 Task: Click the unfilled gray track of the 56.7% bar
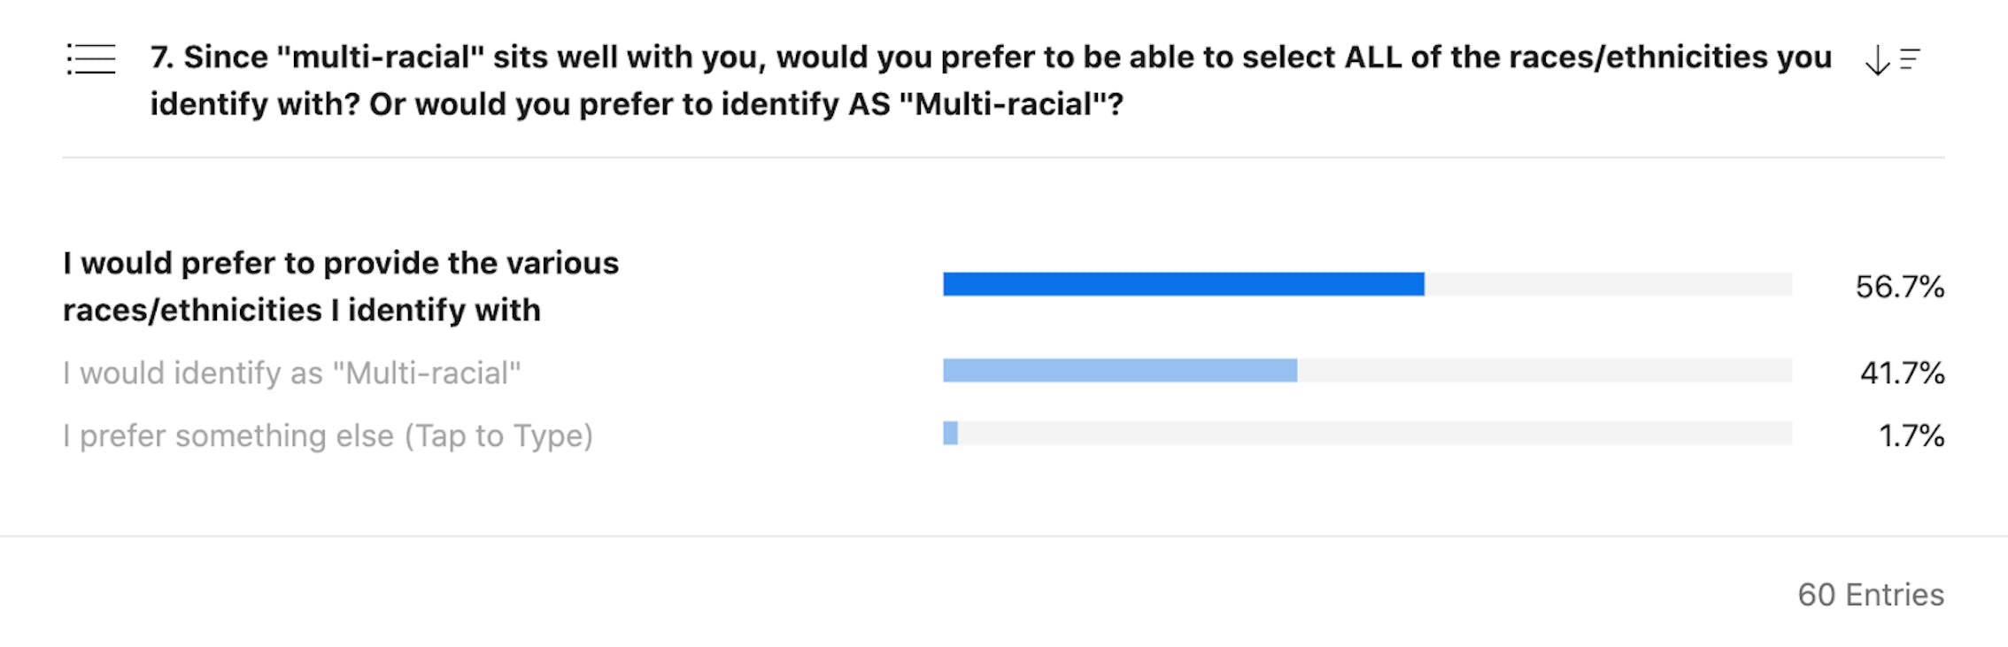click(x=1607, y=284)
